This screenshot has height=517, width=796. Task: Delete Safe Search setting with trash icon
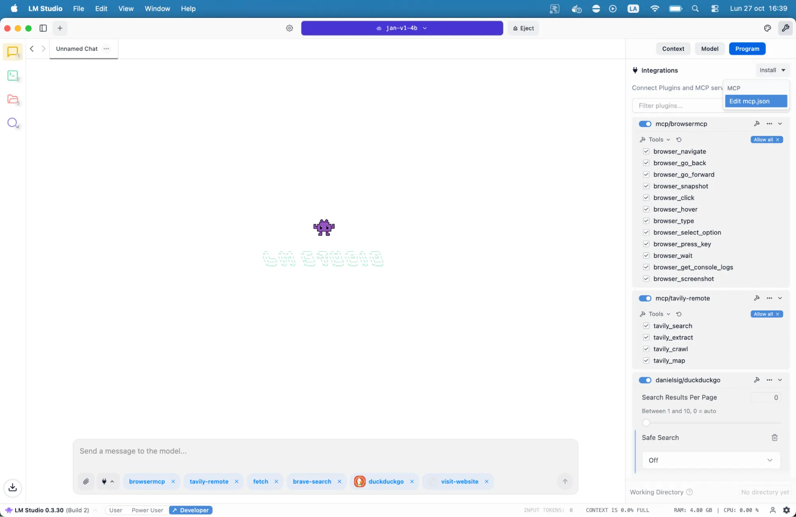tap(774, 437)
